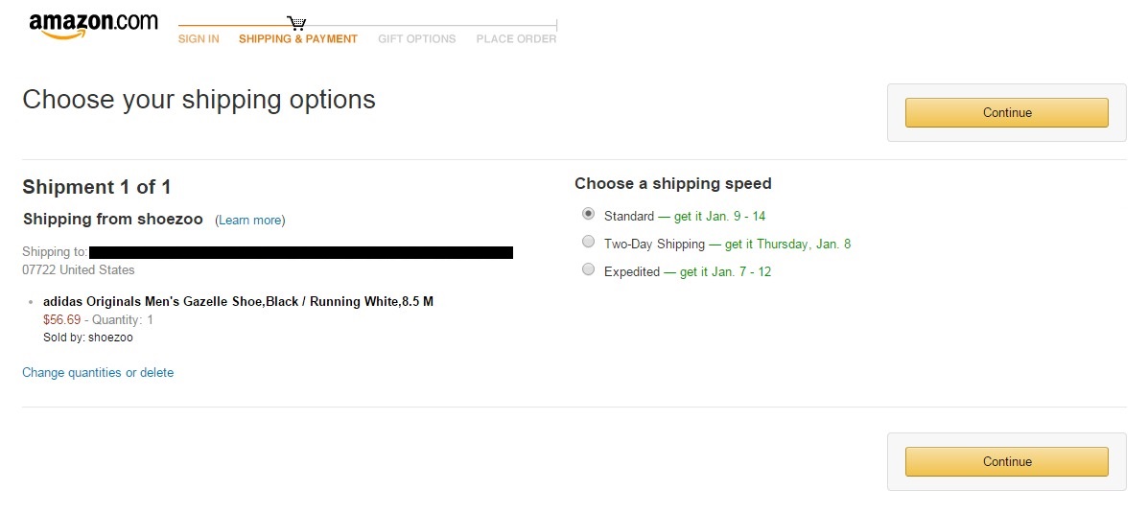Viewport: 1148px width, 513px height.
Task: Open the Learn more link
Action: tap(250, 221)
